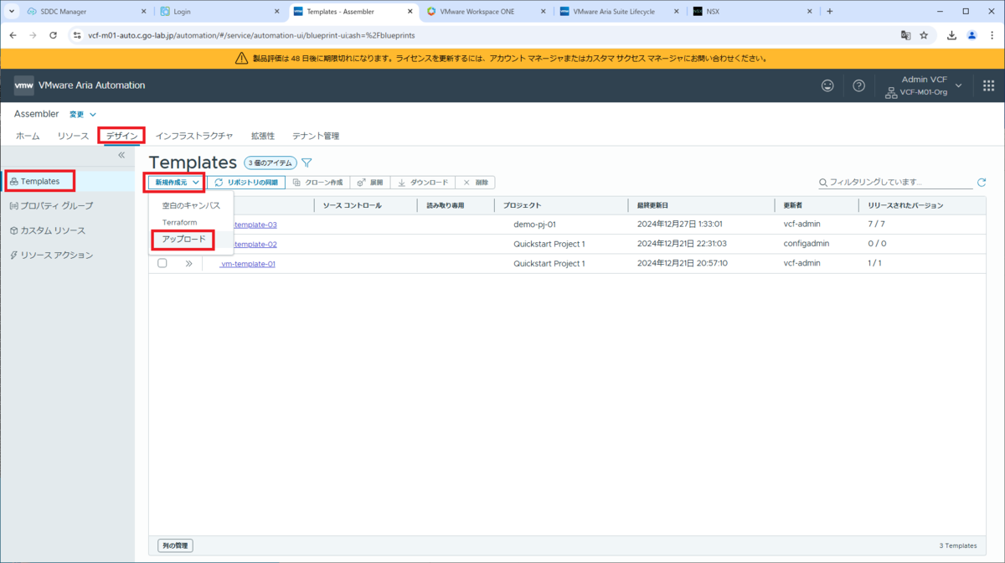Open the template-03 link

pos(255,225)
